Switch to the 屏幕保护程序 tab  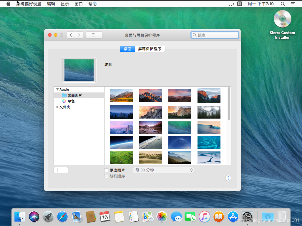(x=150, y=49)
